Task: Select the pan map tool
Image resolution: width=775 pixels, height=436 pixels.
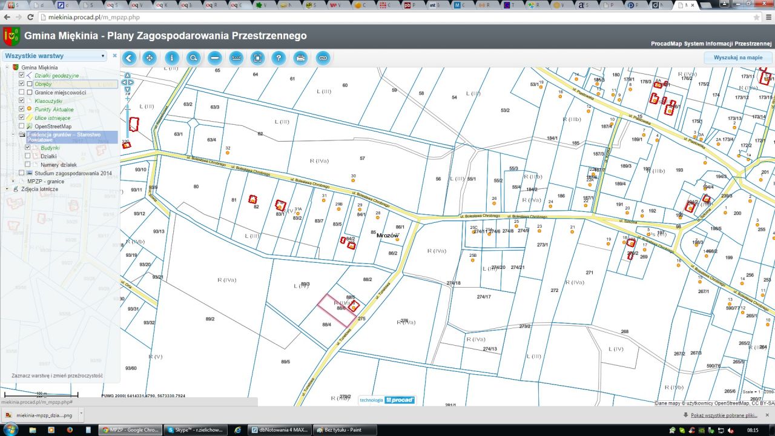Action: tap(150, 58)
